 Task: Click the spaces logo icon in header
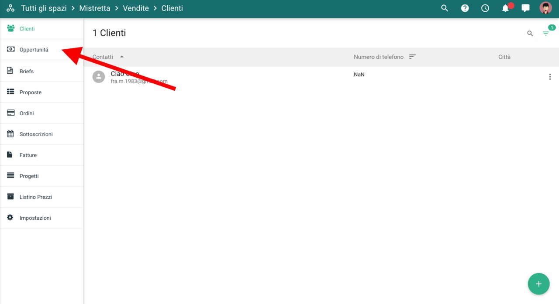pos(10,8)
